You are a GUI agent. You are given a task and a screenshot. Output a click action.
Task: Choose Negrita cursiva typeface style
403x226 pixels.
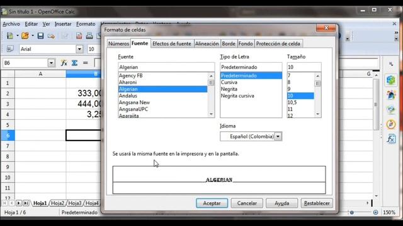(251, 95)
